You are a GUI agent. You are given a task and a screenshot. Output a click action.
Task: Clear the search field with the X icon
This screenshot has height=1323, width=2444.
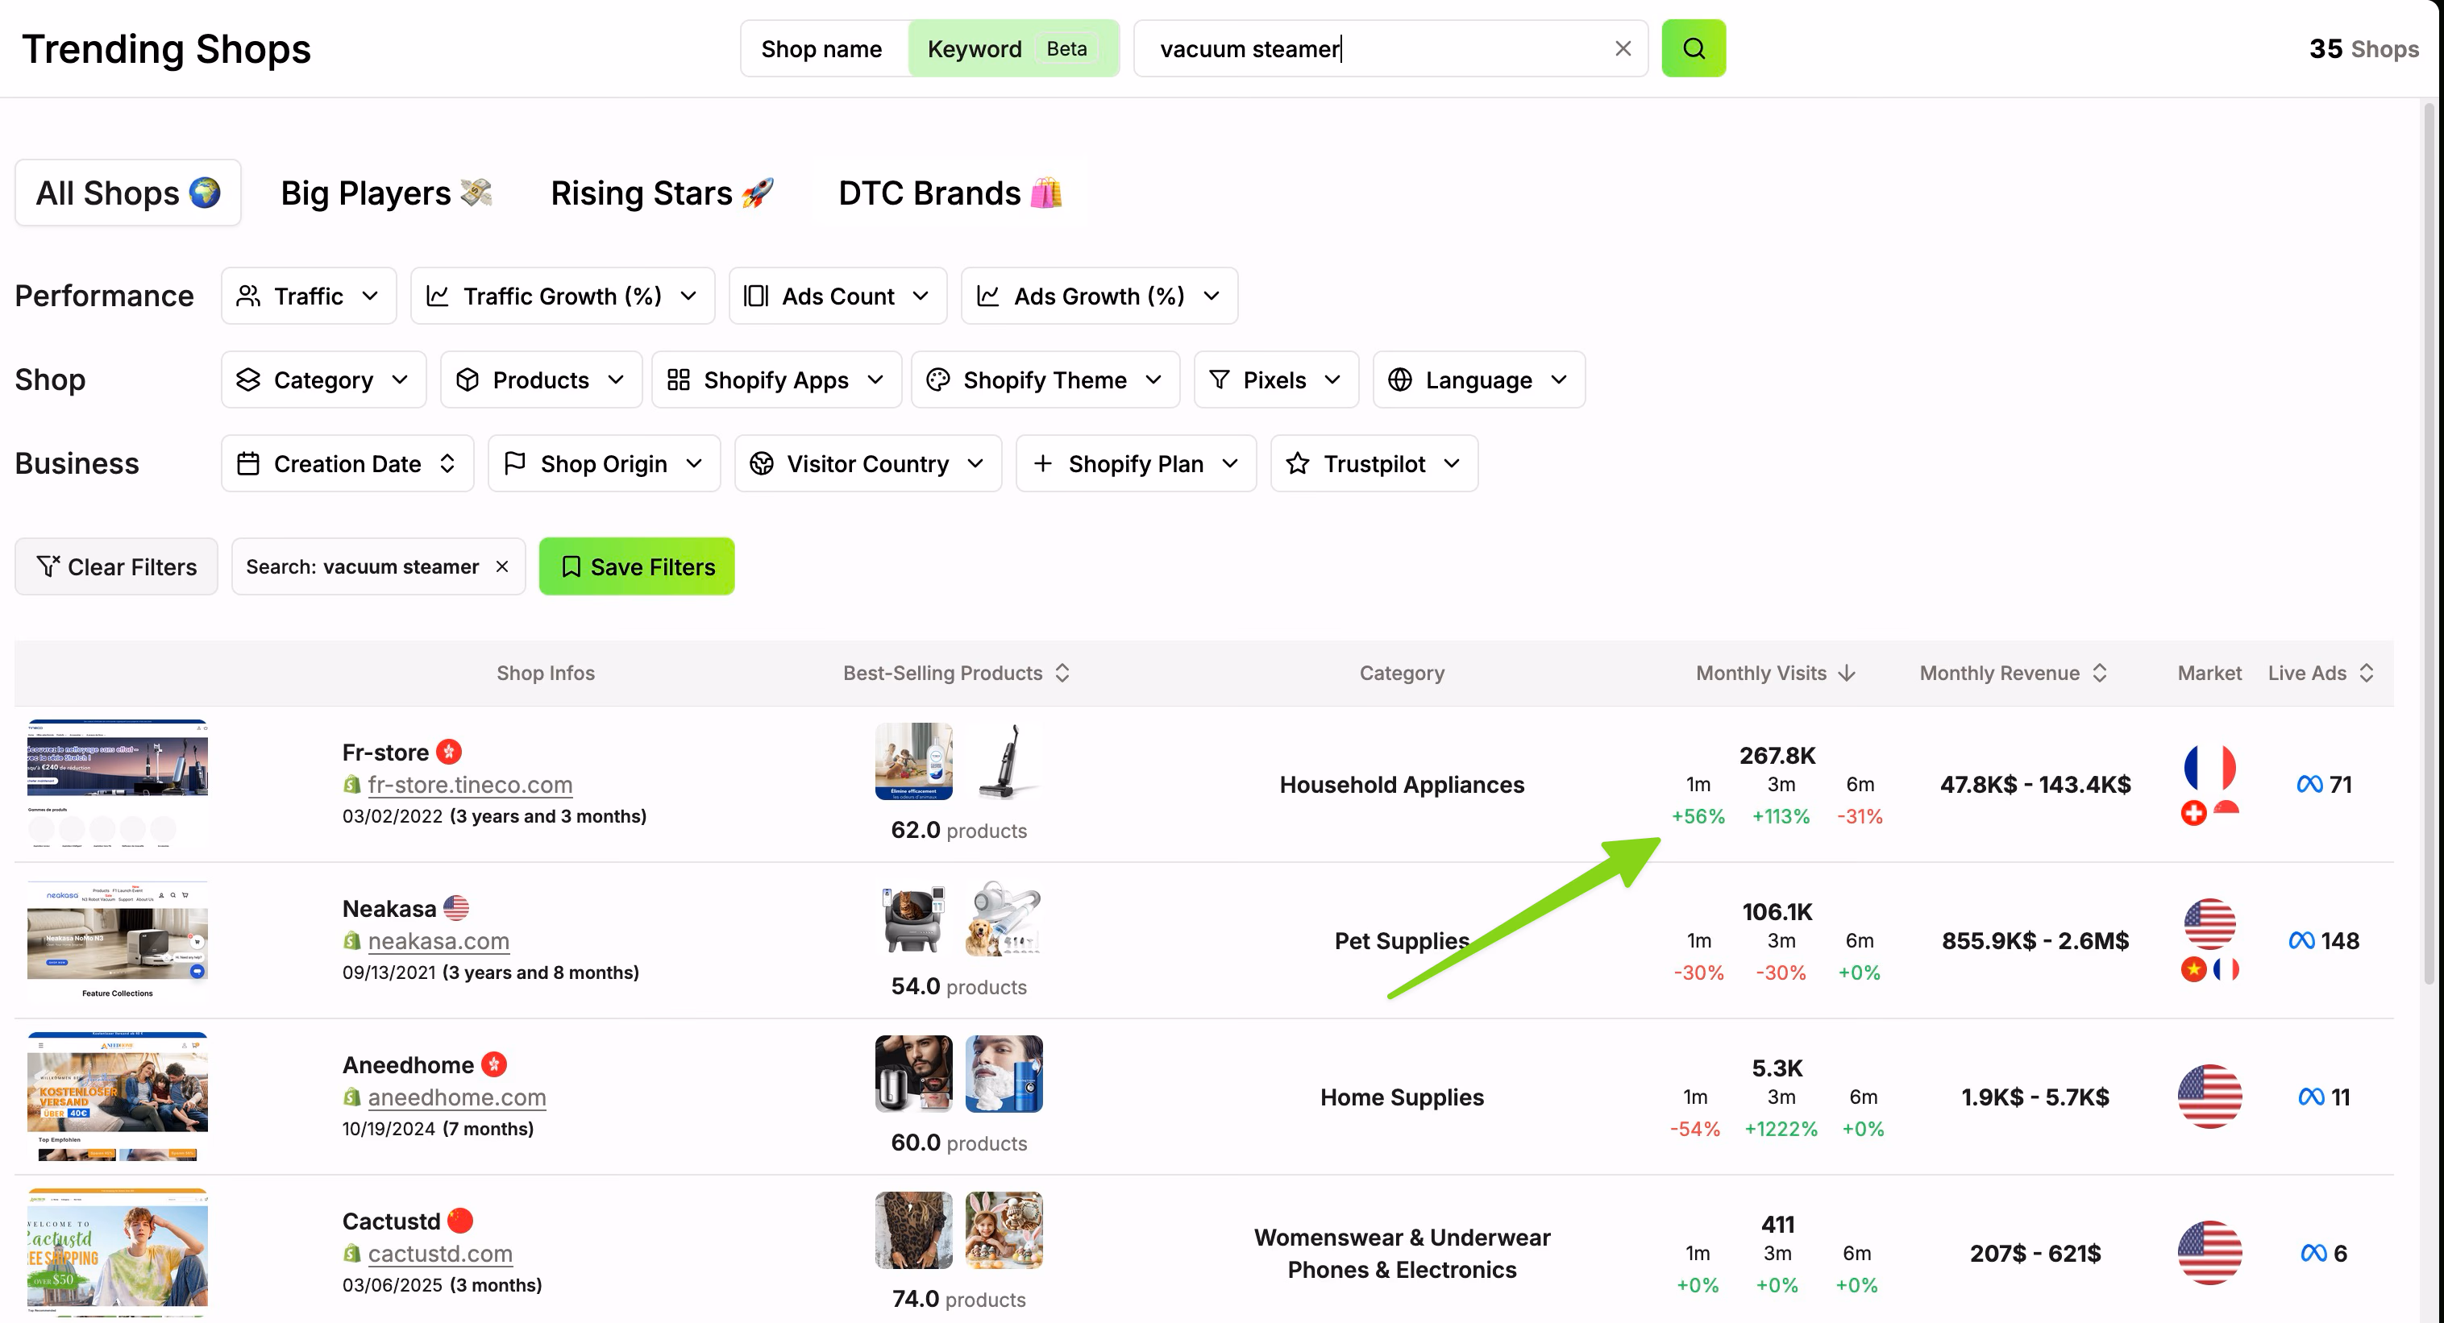click(1623, 48)
